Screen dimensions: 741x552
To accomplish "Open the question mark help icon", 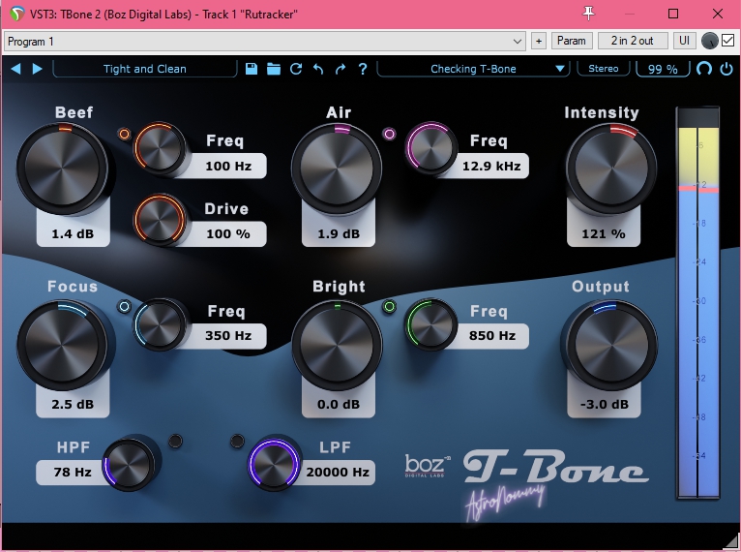I will point(363,69).
